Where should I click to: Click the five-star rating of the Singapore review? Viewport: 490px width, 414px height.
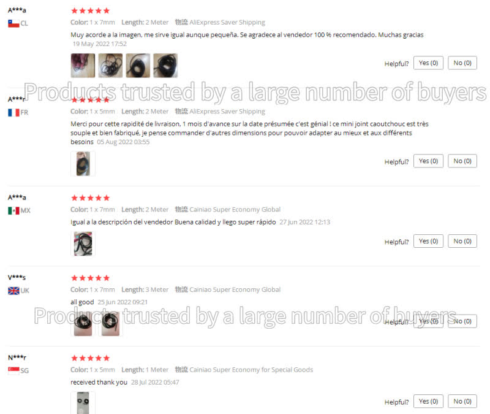(x=90, y=358)
